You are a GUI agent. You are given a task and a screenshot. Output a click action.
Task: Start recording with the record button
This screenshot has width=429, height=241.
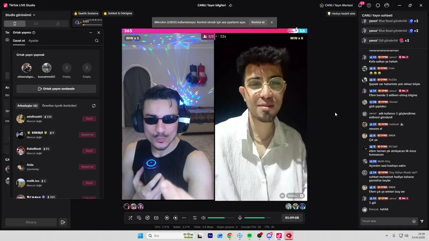coord(167,218)
